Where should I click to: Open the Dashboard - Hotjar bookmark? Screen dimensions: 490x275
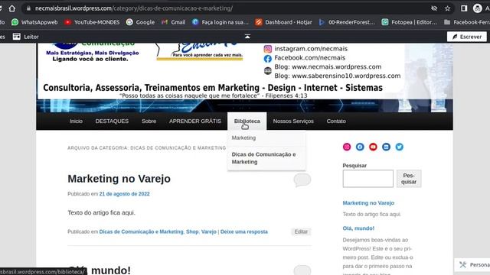283,22
